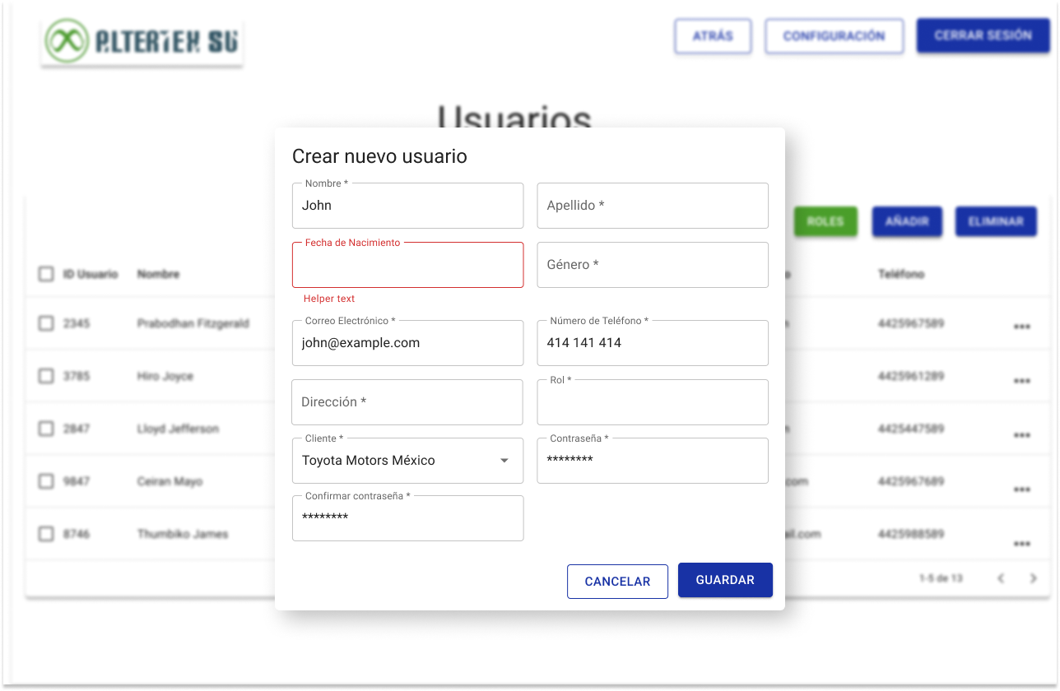Click the green ROLES button
The image size is (1060, 691).
pos(825,221)
